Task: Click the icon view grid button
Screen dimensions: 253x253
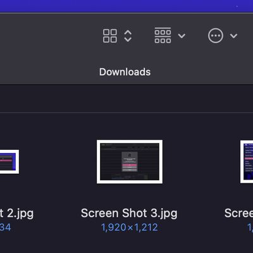Action: pyautogui.click(x=110, y=36)
